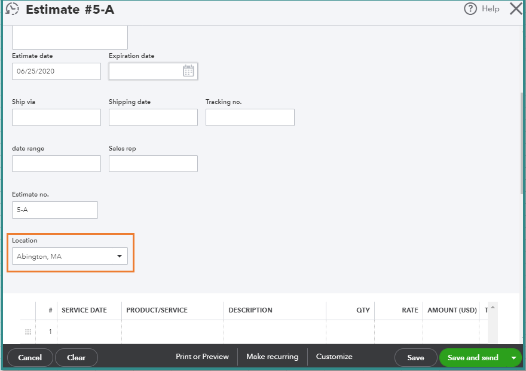This screenshot has width=526, height=371.
Task: Click the Tracking no. field
Action: (249, 117)
